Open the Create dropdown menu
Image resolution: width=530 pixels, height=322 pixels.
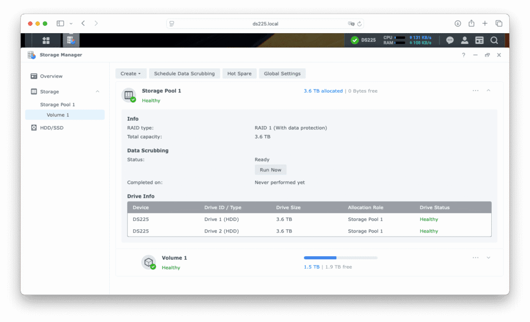131,74
